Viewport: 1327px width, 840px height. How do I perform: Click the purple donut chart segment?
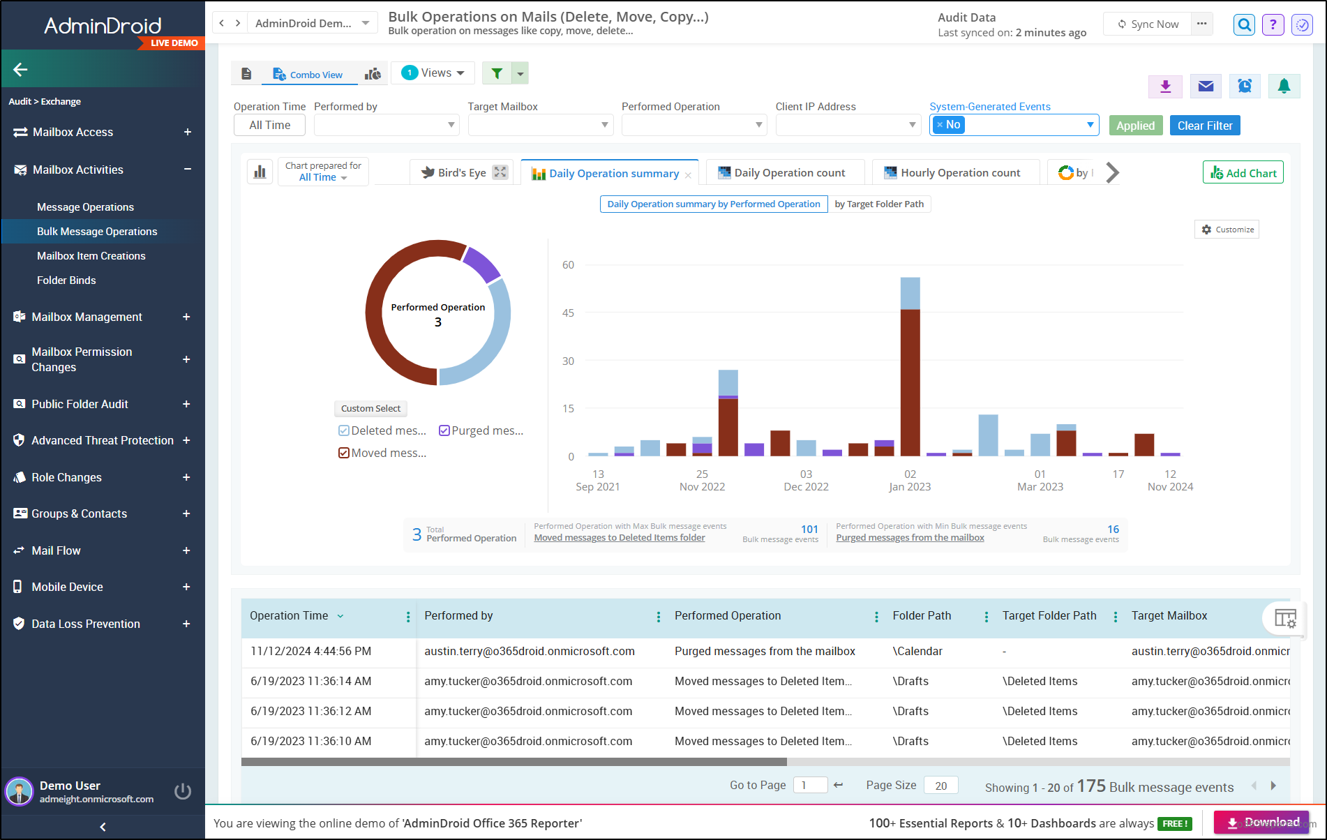click(481, 264)
